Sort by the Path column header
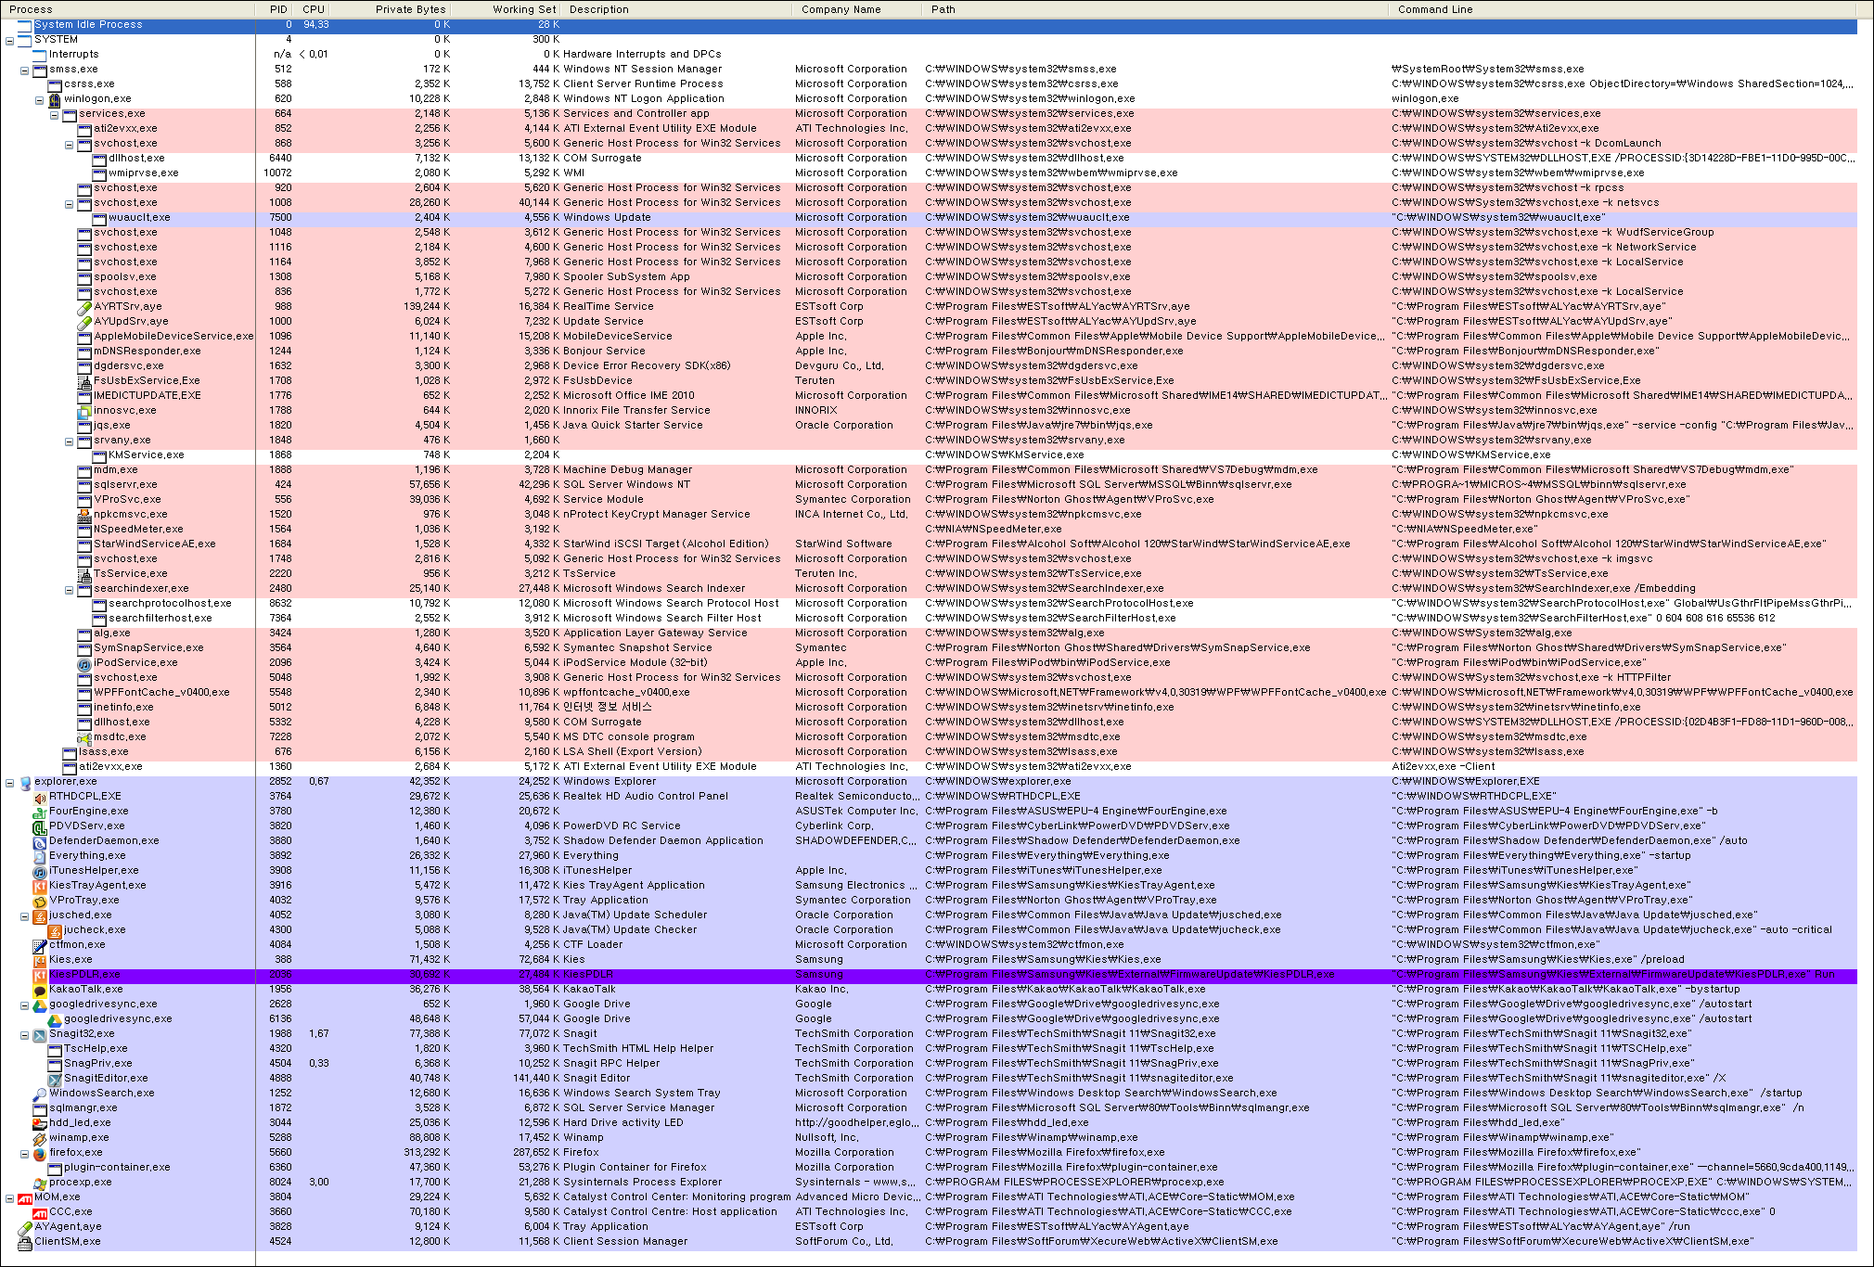This screenshot has width=1874, height=1267. [1157, 9]
